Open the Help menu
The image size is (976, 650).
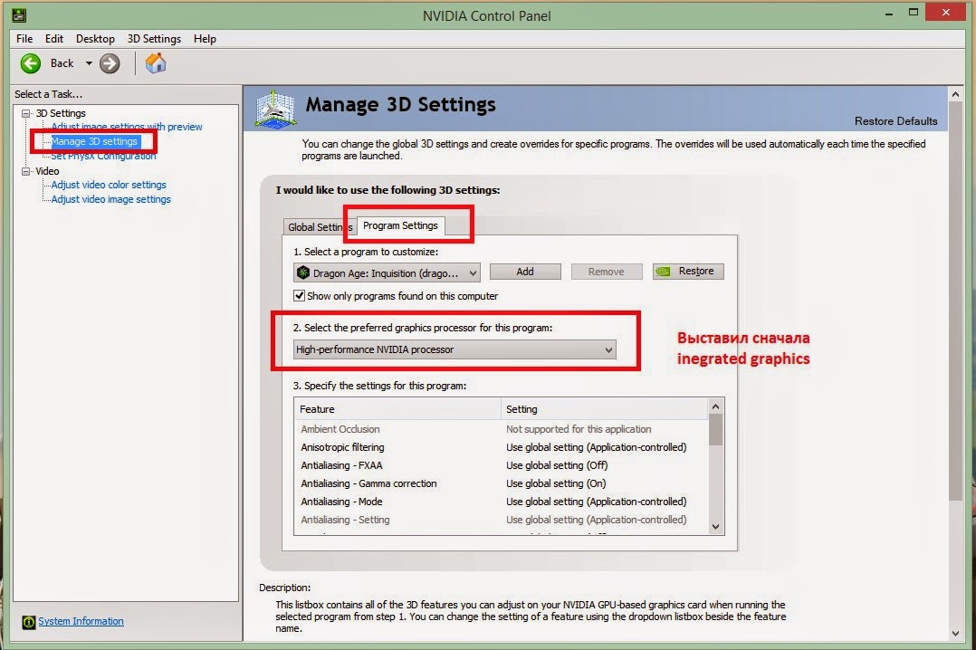click(x=205, y=39)
